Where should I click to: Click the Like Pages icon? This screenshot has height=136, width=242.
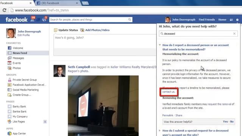click(9, 122)
